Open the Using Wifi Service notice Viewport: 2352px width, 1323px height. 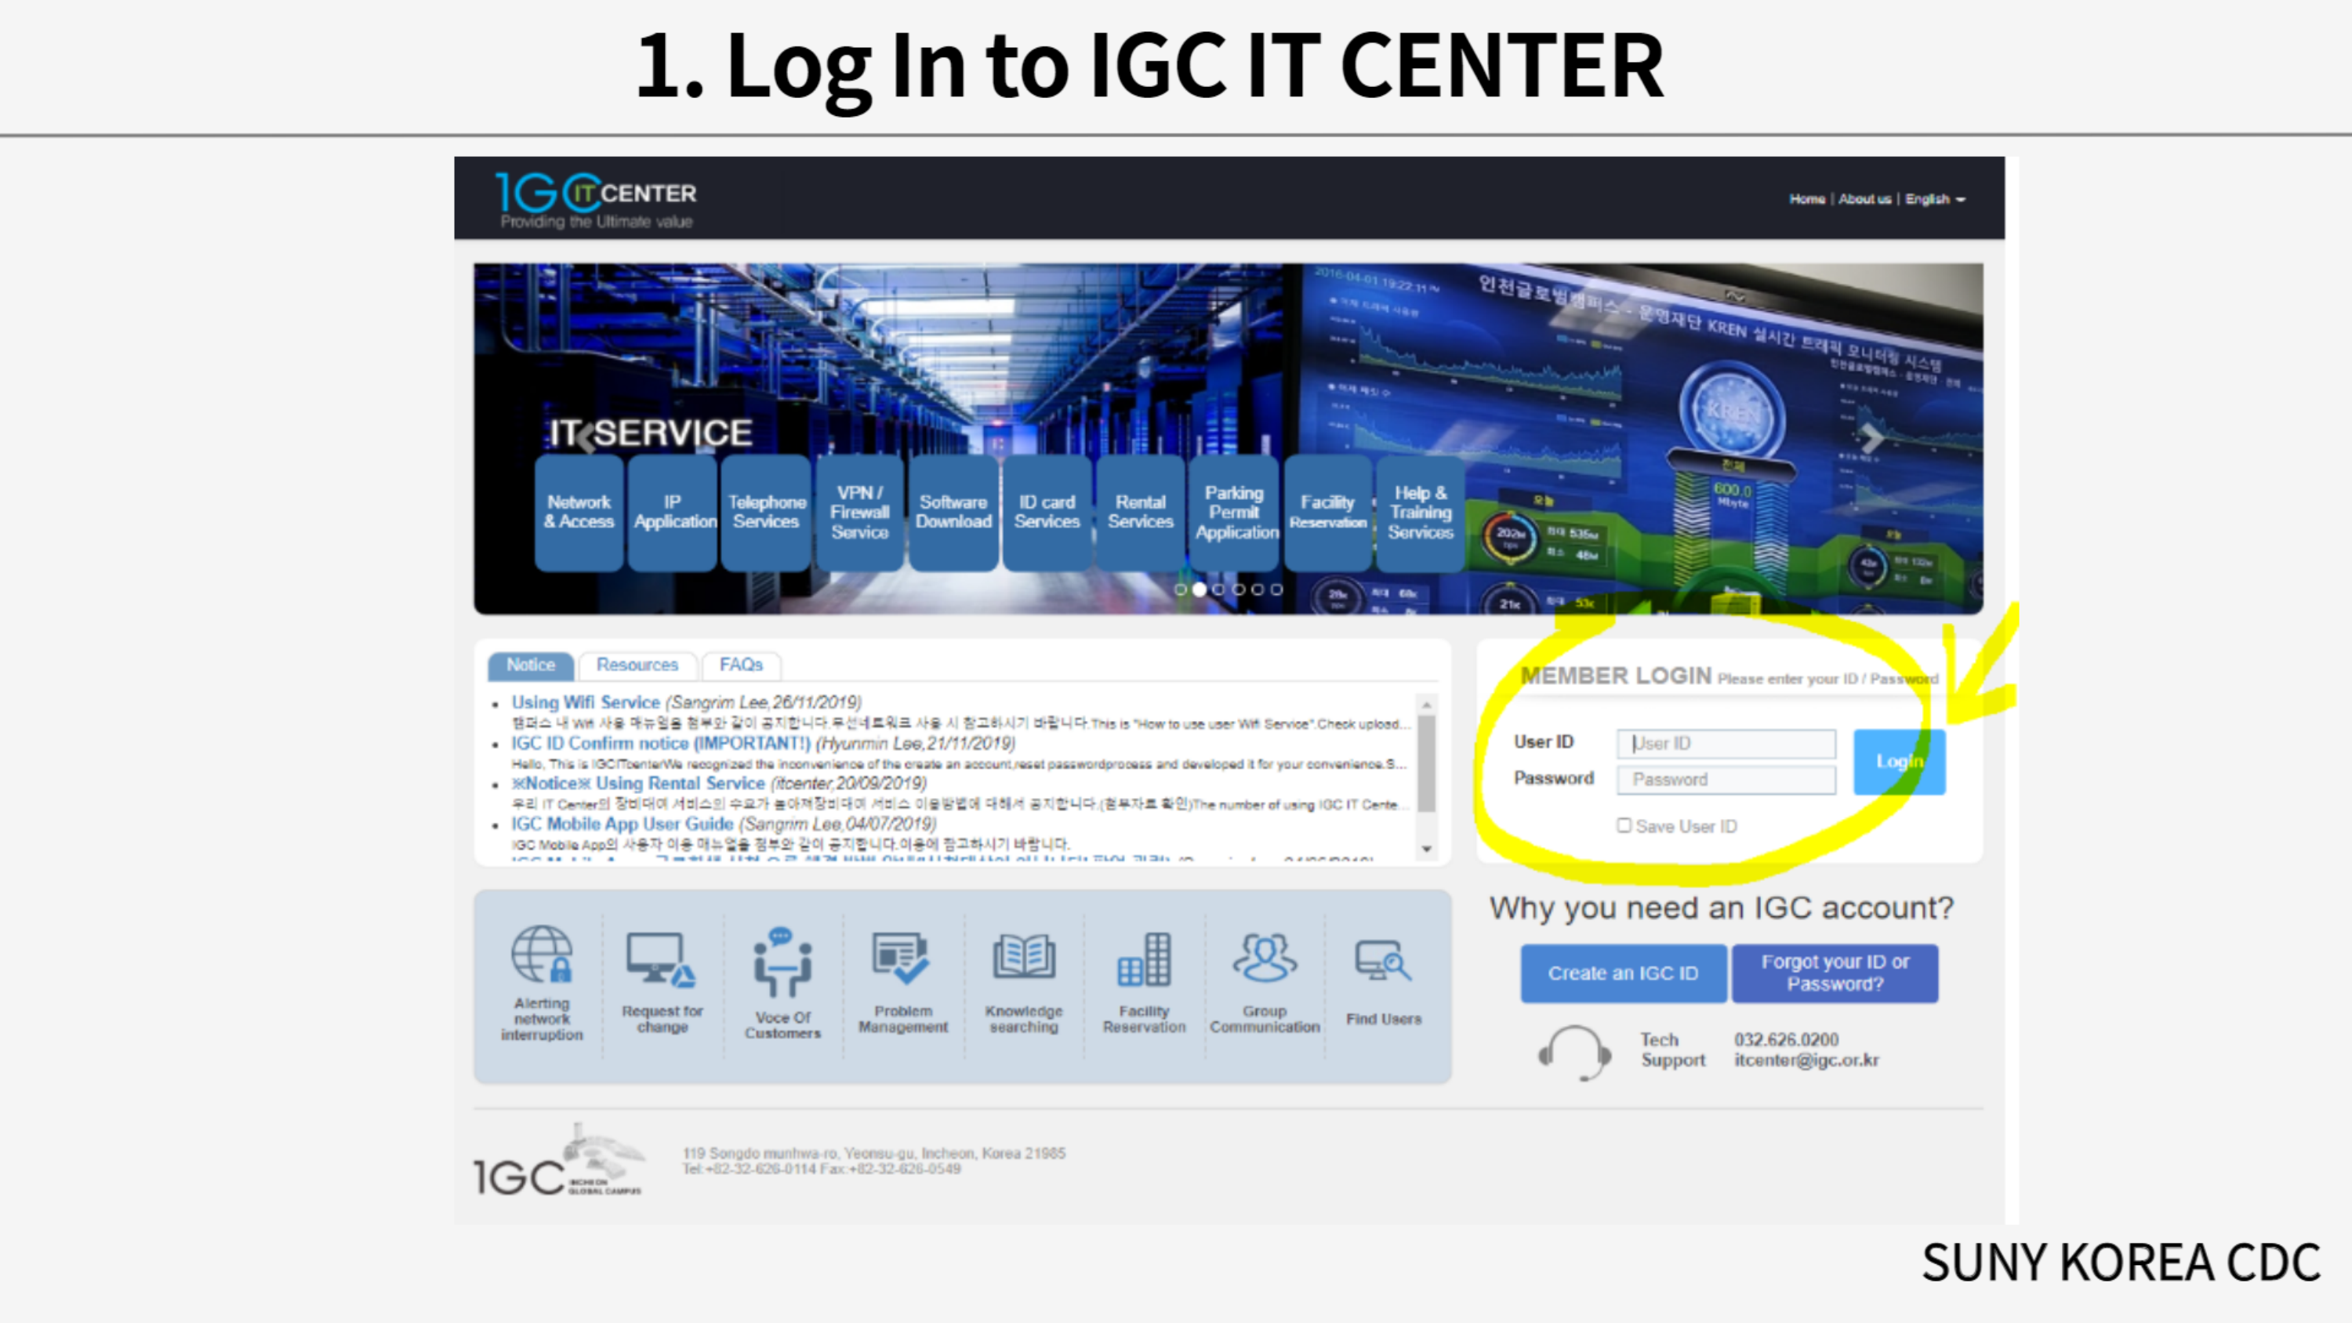coord(586,702)
